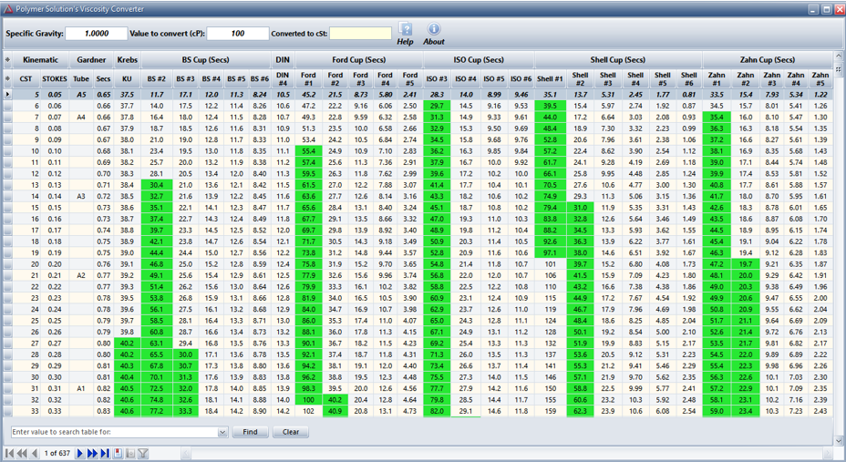The image size is (846, 462).
Task: Set a bookmark with navigator icon
Action: pos(118,453)
